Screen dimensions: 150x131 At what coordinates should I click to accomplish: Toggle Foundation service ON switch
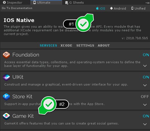[x=146, y=55]
